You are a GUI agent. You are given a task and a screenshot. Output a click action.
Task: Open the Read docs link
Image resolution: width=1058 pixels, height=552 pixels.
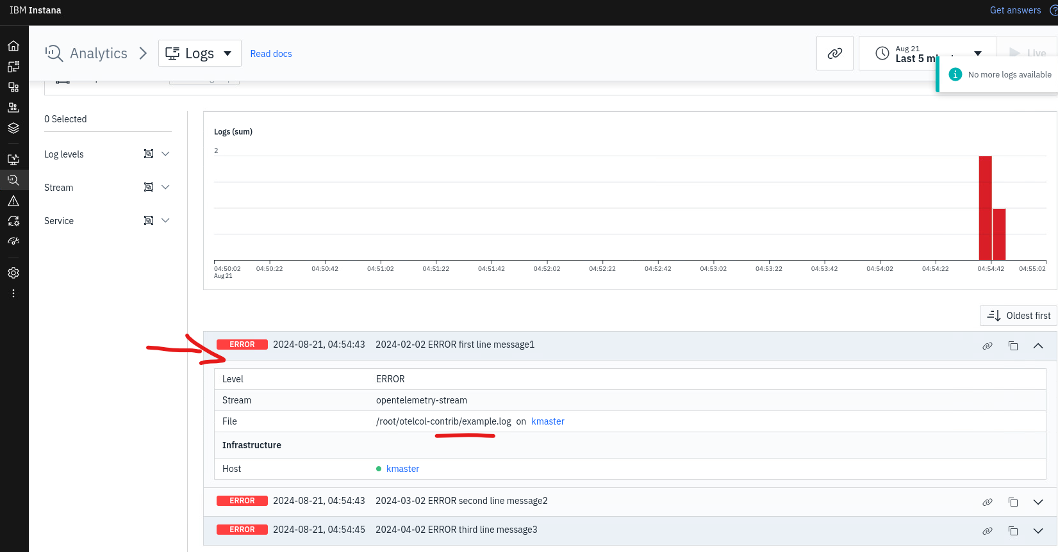[271, 54]
